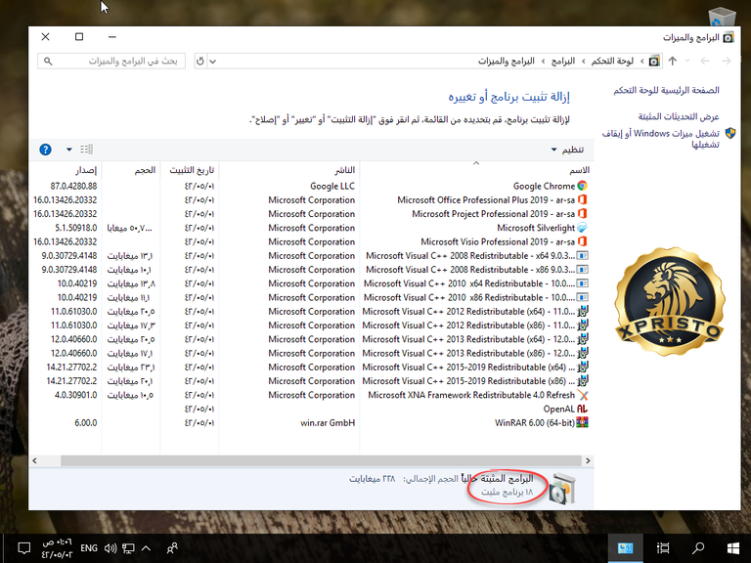Click breadcrumb chevron after البرامج

[x=543, y=61]
